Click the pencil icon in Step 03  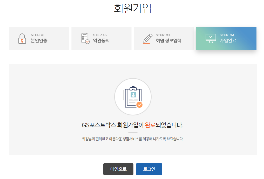coord(148,39)
